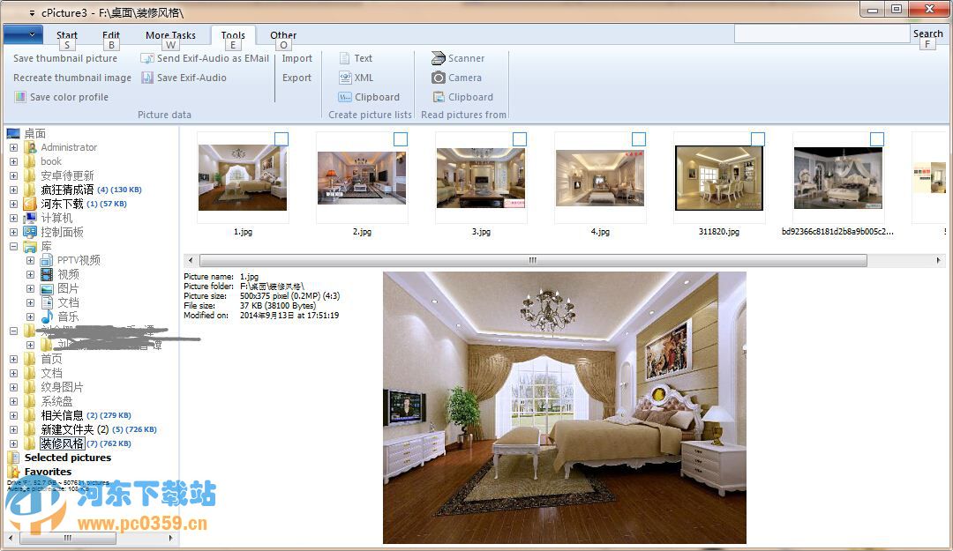This screenshot has width=953, height=551.
Task: Click the thumbnail strip horizontal scrollbar handle
Action: (x=532, y=260)
